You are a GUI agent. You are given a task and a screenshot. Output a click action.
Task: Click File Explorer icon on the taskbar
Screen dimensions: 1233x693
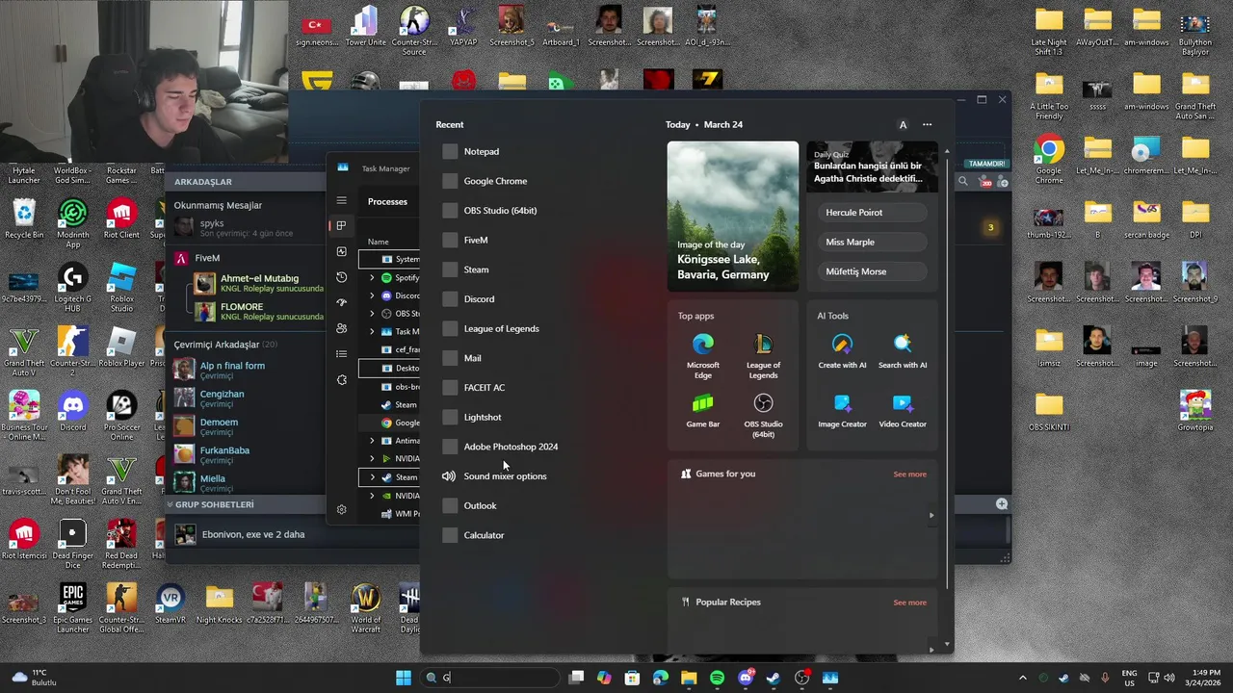689,678
